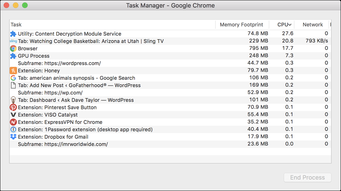Select american animals synopsis Google Search row
Screen dimensions: 341x191
tap(170, 78)
